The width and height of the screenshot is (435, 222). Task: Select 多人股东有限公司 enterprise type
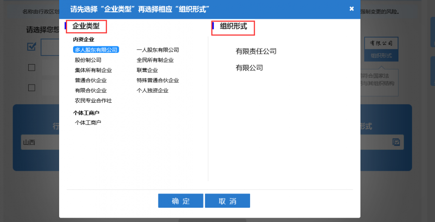96,50
